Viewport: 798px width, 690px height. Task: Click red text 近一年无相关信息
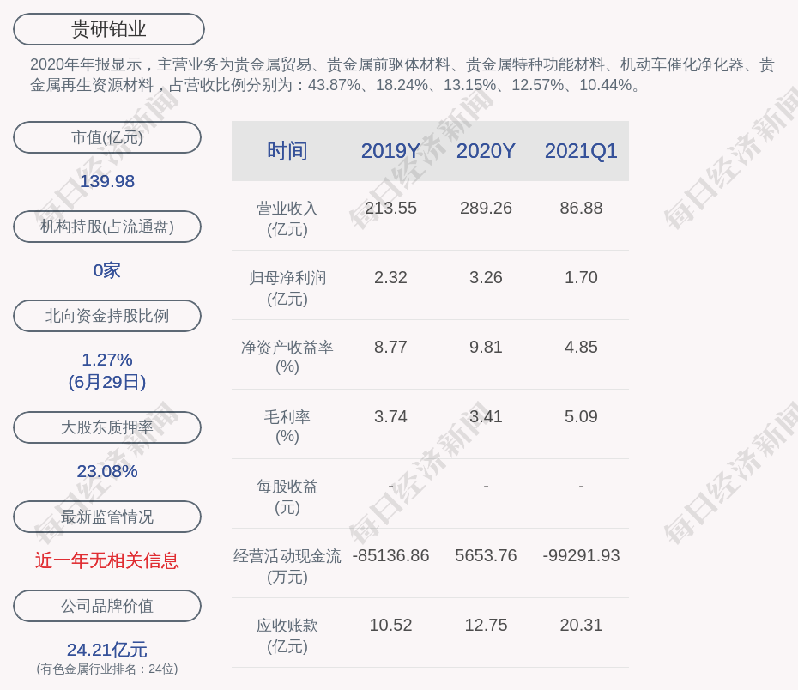(107, 560)
